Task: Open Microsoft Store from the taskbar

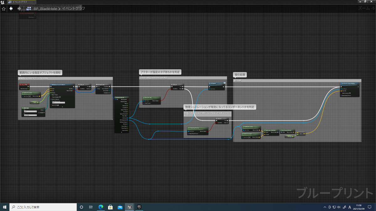Action: click(110, 207)
